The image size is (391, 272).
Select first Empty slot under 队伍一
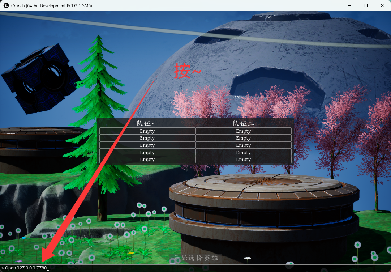147,131
